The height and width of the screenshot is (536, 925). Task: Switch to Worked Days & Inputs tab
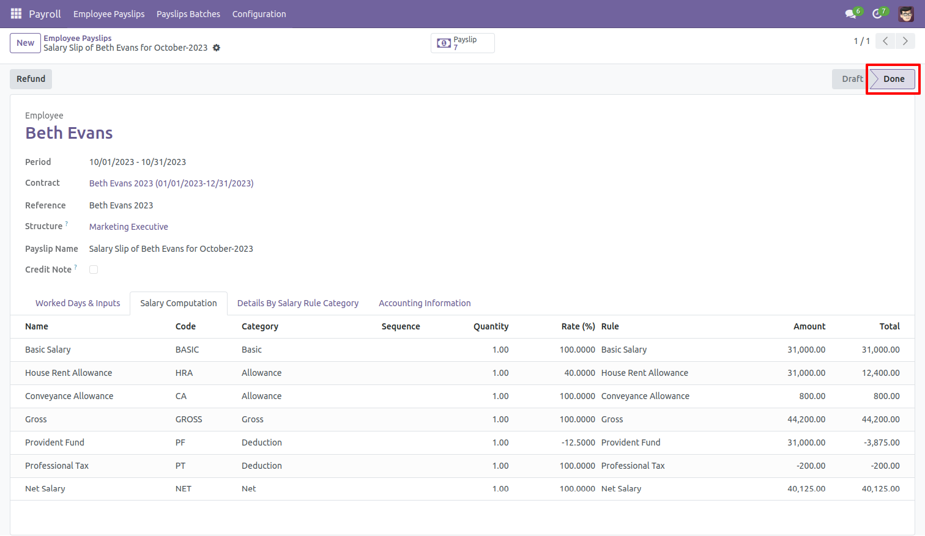point(78,303)
